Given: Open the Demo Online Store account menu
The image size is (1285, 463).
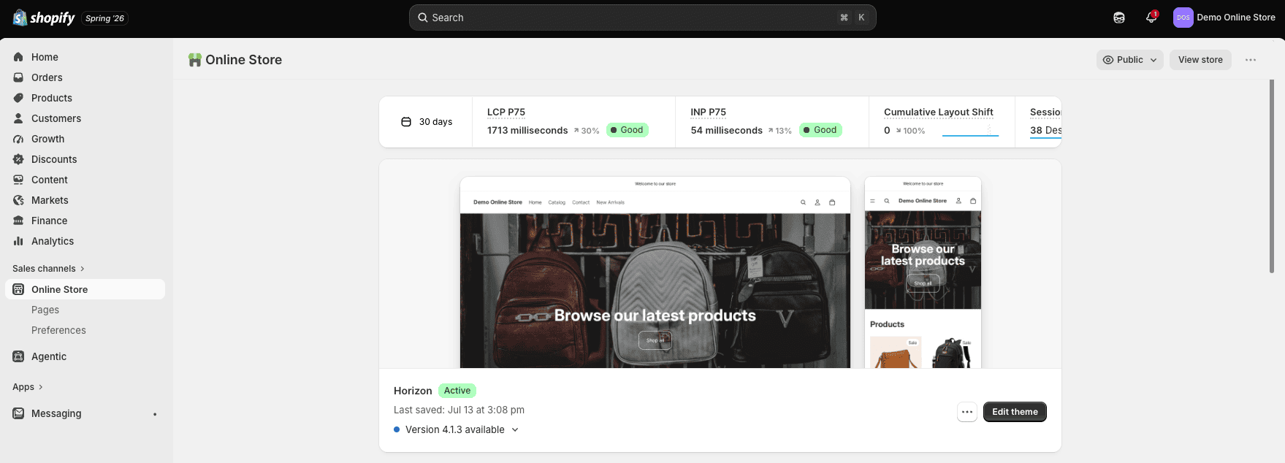Looking at the screenshot, I should (x=1224, y=18).
